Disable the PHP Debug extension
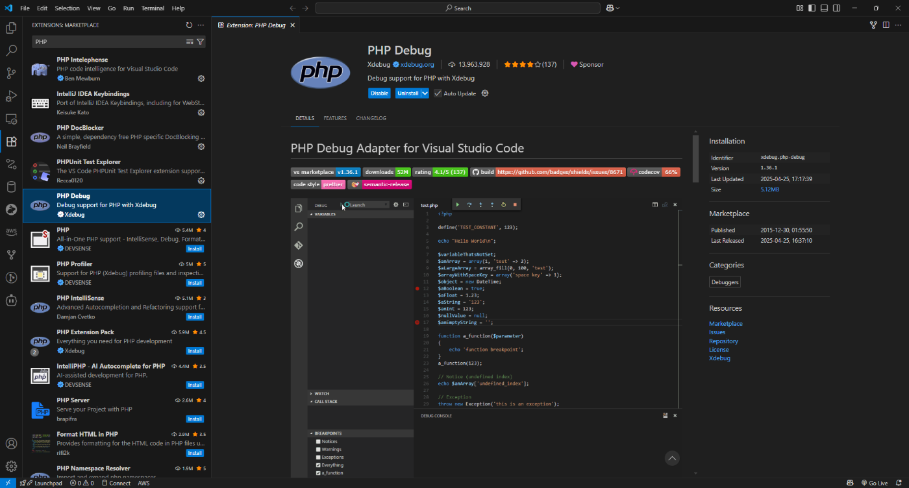The width and height of the screenshot is (909, 488). pos(379,93)
